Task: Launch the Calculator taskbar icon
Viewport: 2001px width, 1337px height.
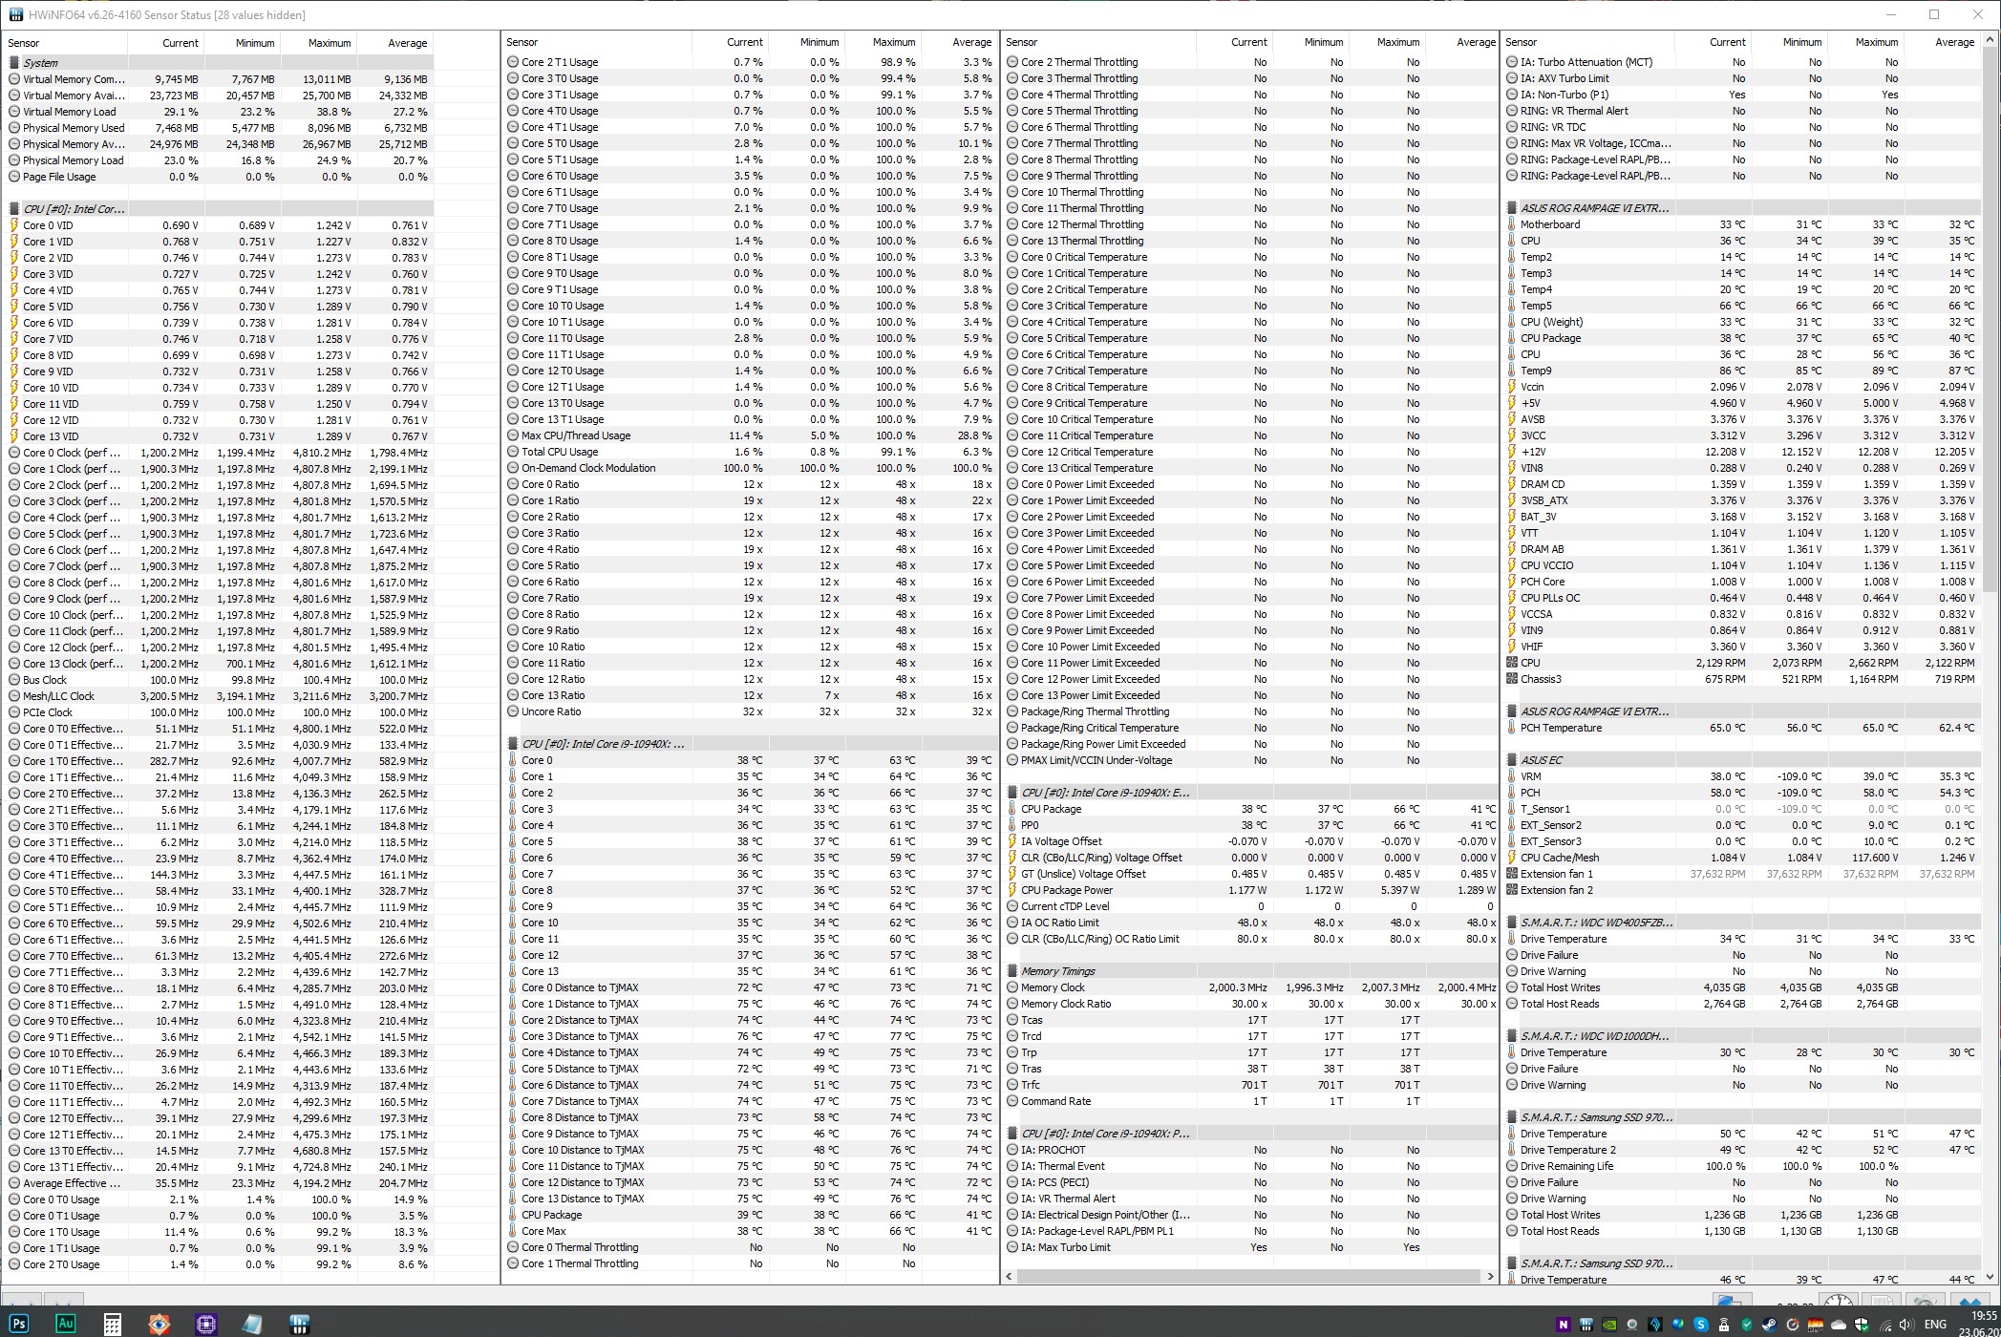Action: tap(112, 1324)
